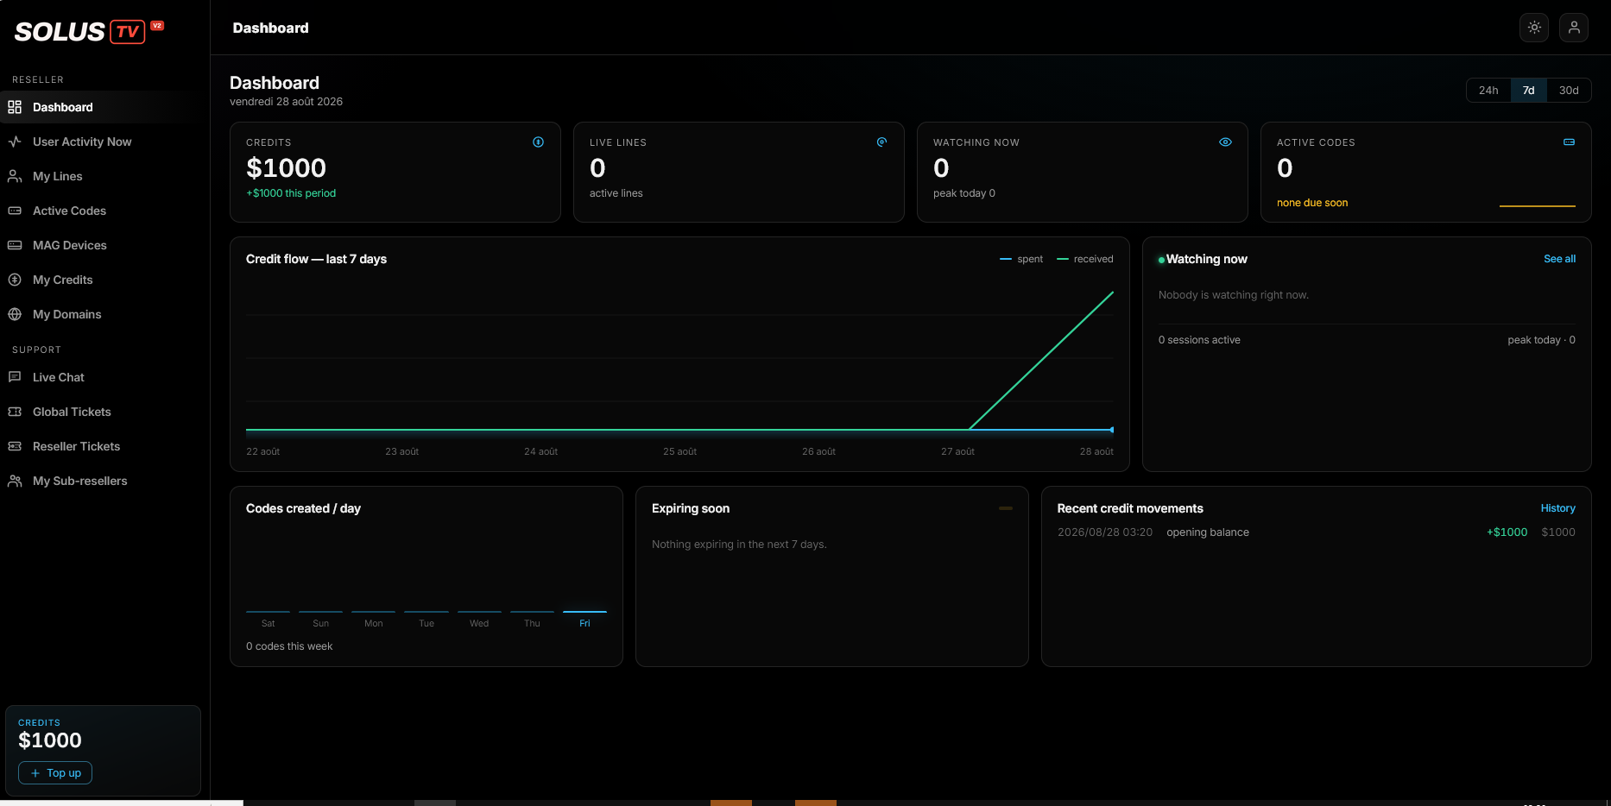Open Reseller Tickets page
The width and height of the screenshot is (1611, 806).
click(x=76, y=446)
